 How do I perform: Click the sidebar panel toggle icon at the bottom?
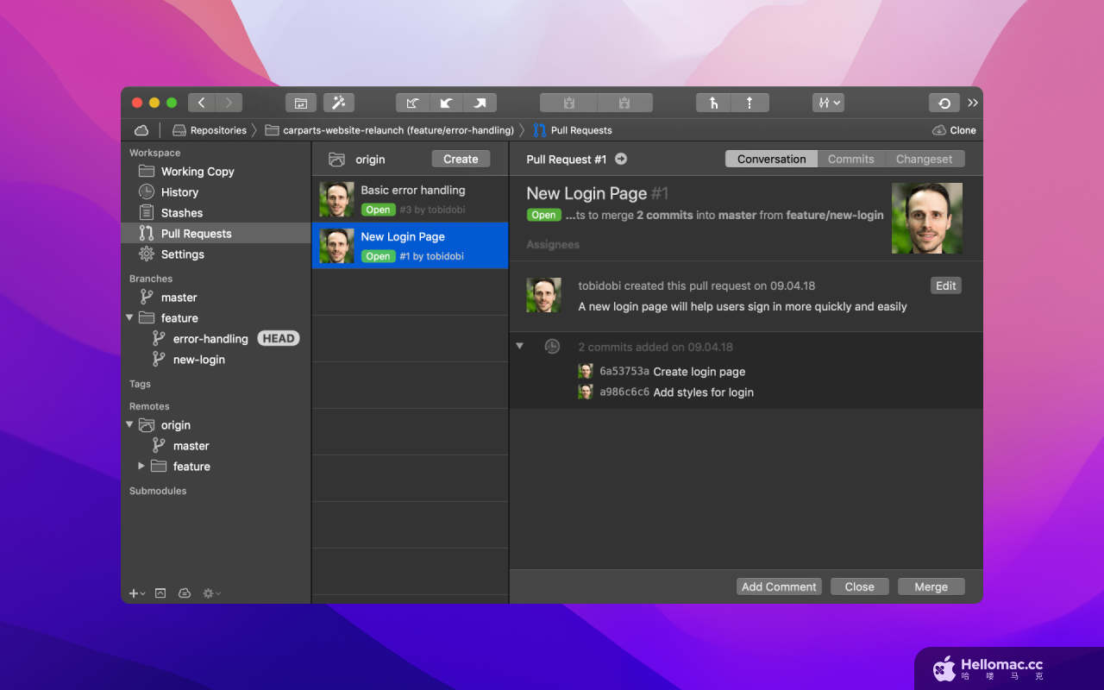coord(160,593)
